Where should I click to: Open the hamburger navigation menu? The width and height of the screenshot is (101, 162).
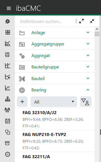coord(9,8)
